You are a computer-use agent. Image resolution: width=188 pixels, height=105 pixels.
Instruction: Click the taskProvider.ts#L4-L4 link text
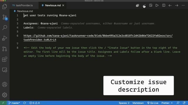coord(40,40)
